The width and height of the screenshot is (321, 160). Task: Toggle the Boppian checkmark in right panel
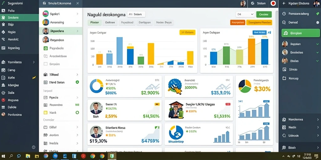point(318,44)
